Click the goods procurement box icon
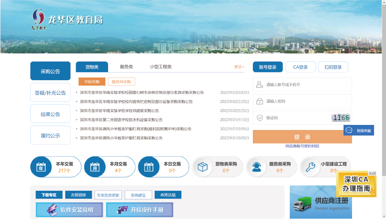386x219 pixels. coord(203,167)
